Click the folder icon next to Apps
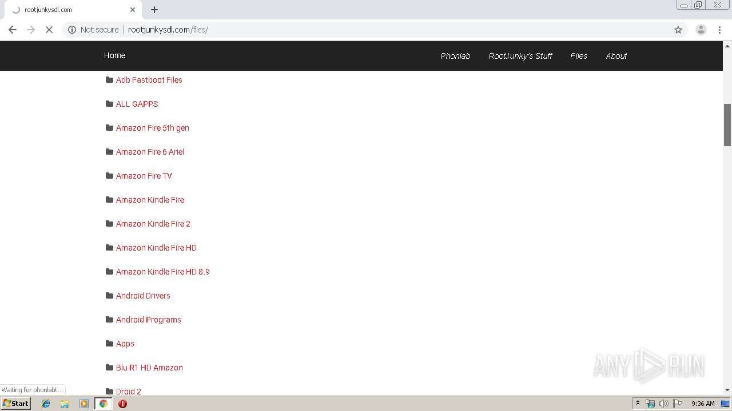732x411 pixels. click(x=109, y=344)
